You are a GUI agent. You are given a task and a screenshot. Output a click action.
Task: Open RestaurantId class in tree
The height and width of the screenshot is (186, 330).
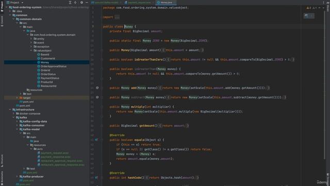click(x=48, y=86)
